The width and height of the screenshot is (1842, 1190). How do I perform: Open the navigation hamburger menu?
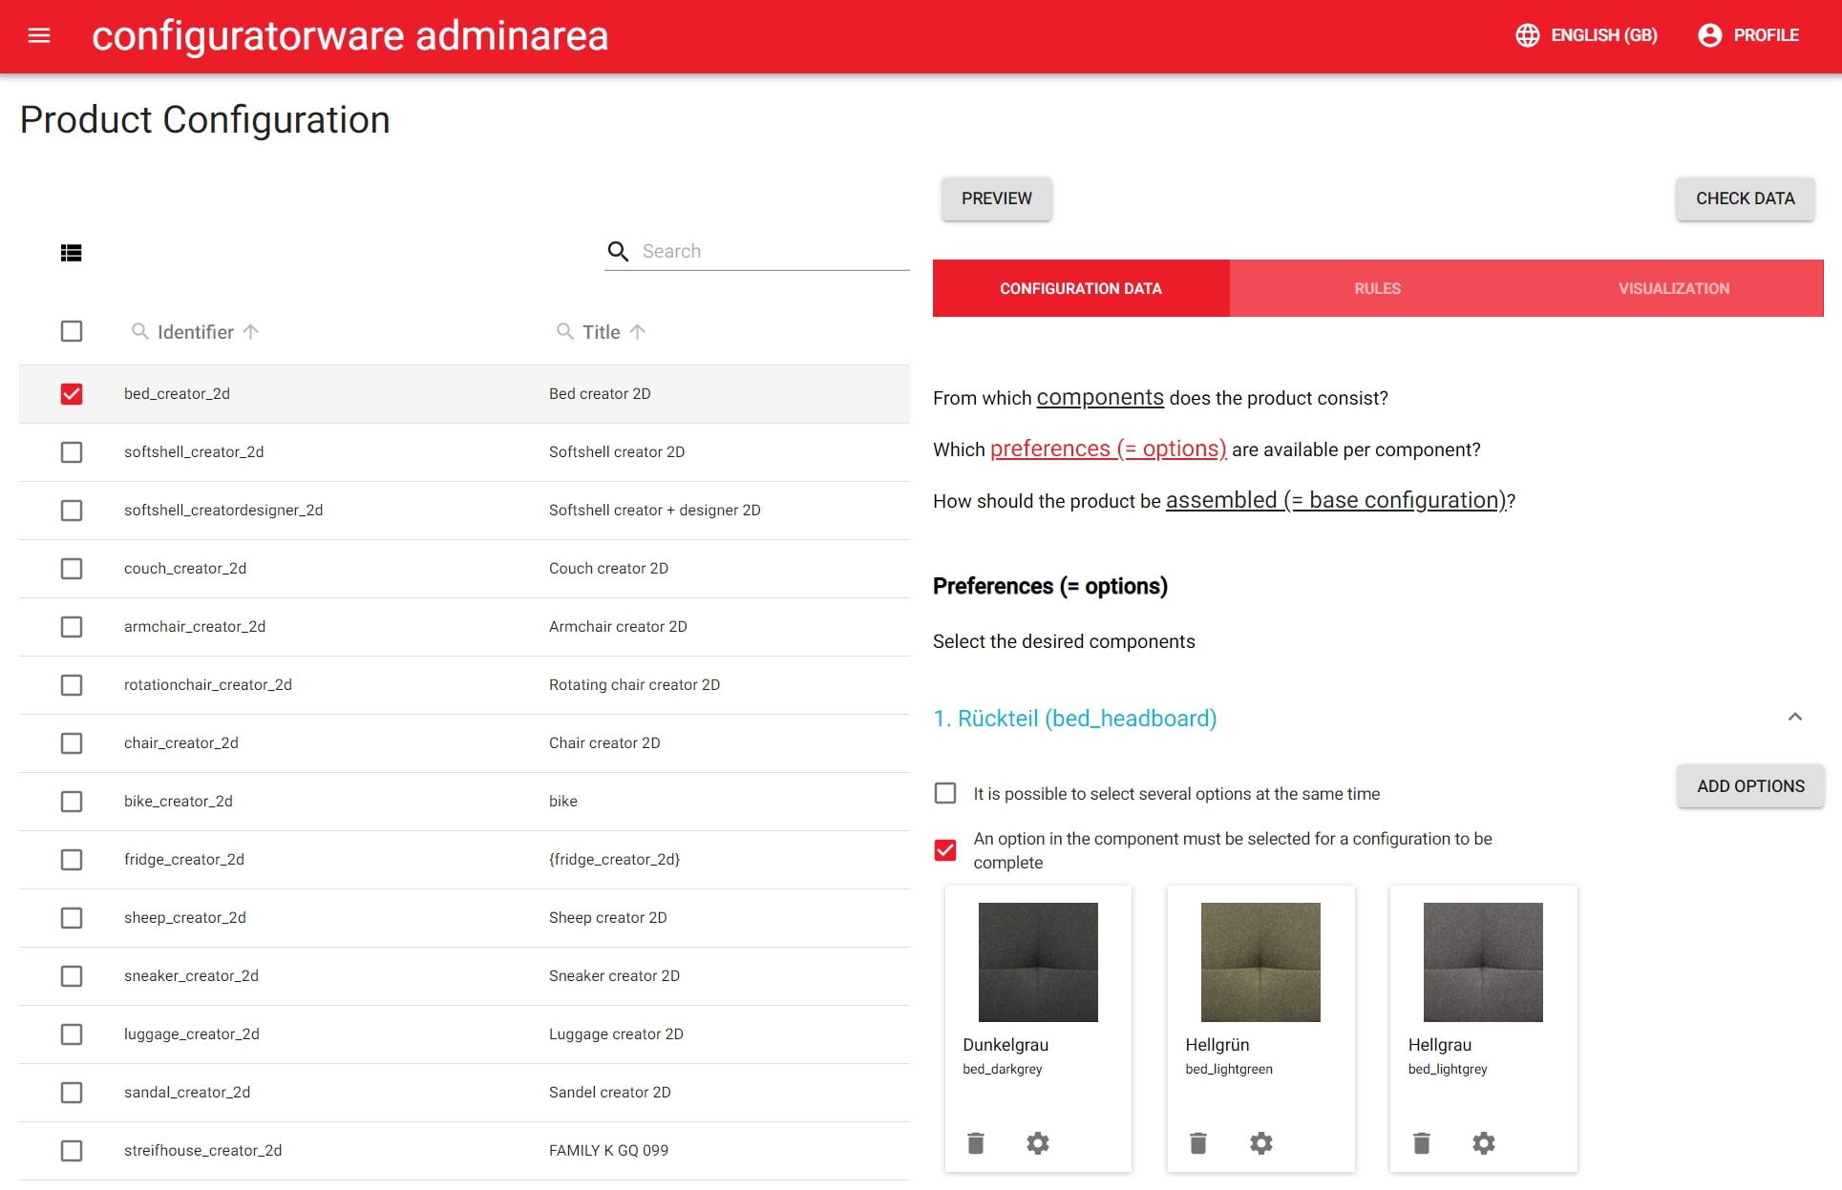click(39, 35)
